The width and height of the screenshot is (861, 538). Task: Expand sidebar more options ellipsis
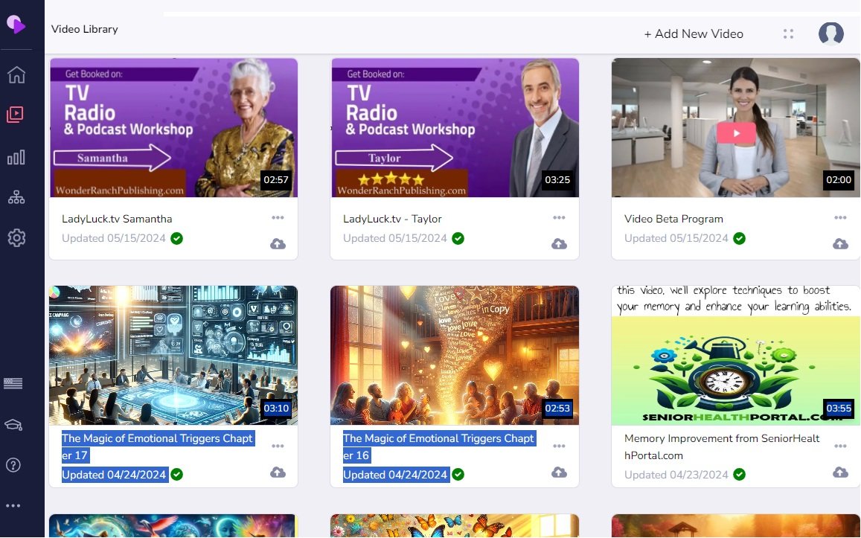pyautogui.click(x=13, y=506)
